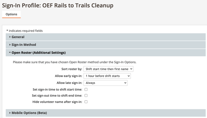Click the chevron arrow on Sort roster dropdown
The image size is (207, 118).
(x=131, y=69)
